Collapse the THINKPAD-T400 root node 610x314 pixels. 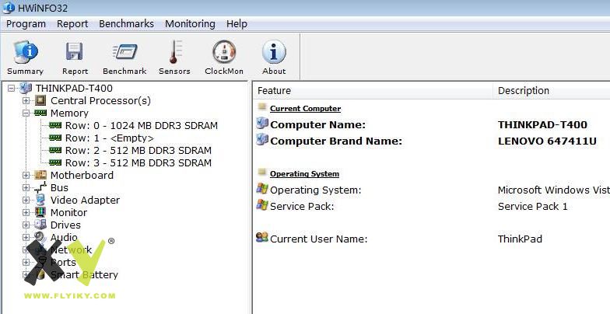[11, 89]
